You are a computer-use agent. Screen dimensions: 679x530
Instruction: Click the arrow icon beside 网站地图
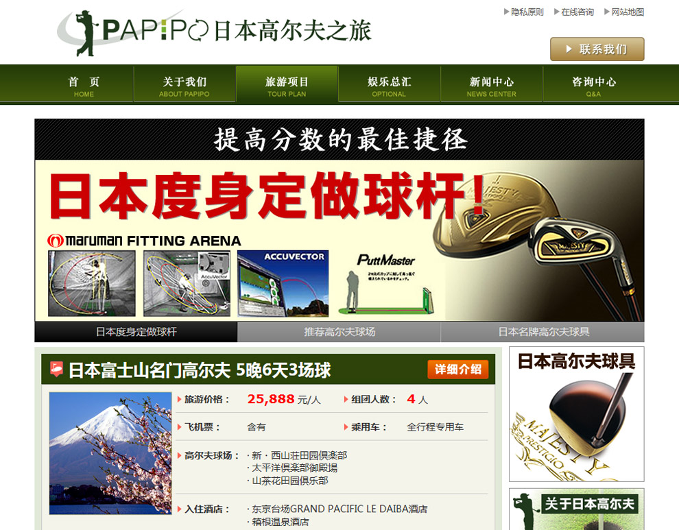pyautogui.click(x=607, y=12)
